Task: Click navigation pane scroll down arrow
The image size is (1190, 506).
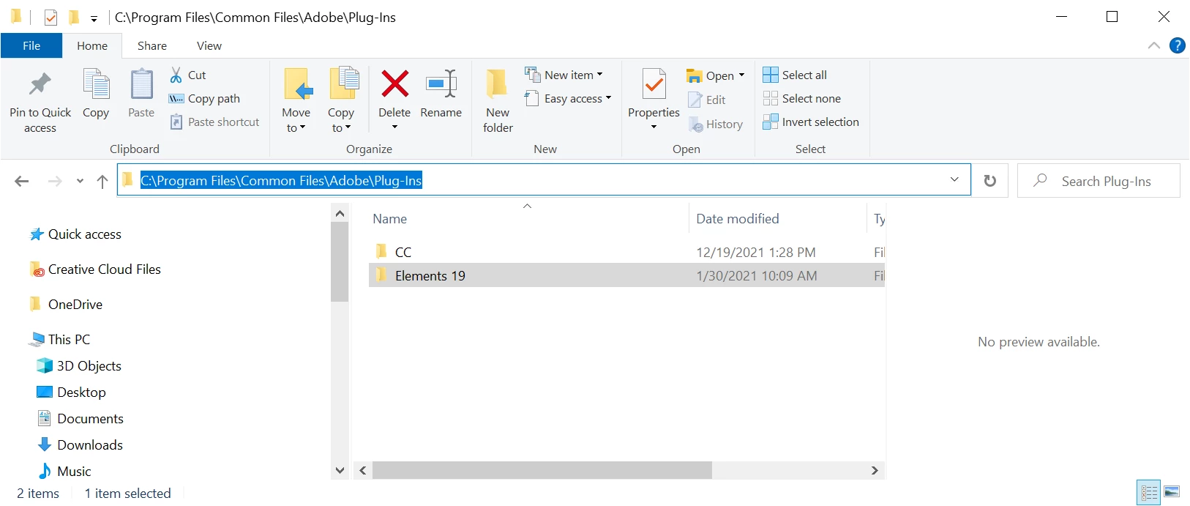Action: pyautogui.click(x=340, y=470)
